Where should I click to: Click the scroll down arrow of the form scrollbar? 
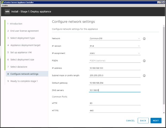click(x=164, y=113)
